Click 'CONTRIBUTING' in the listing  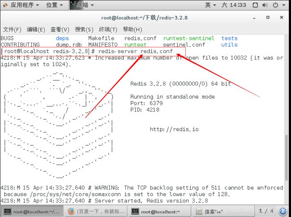pyautogui.click(x=20, y=45)
